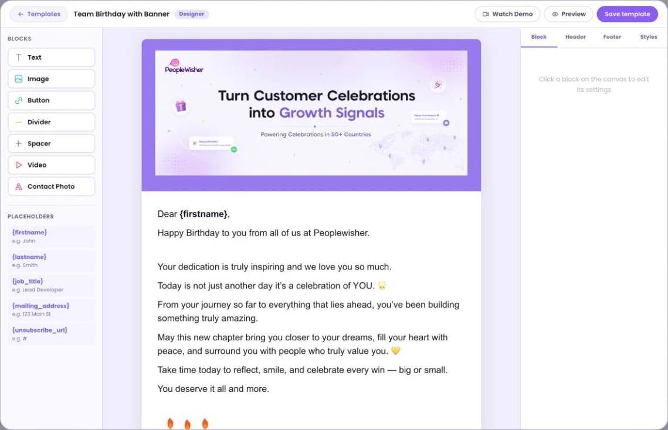
Task: Click 'You deserve it all and more.' line
Action: [213, 389]
